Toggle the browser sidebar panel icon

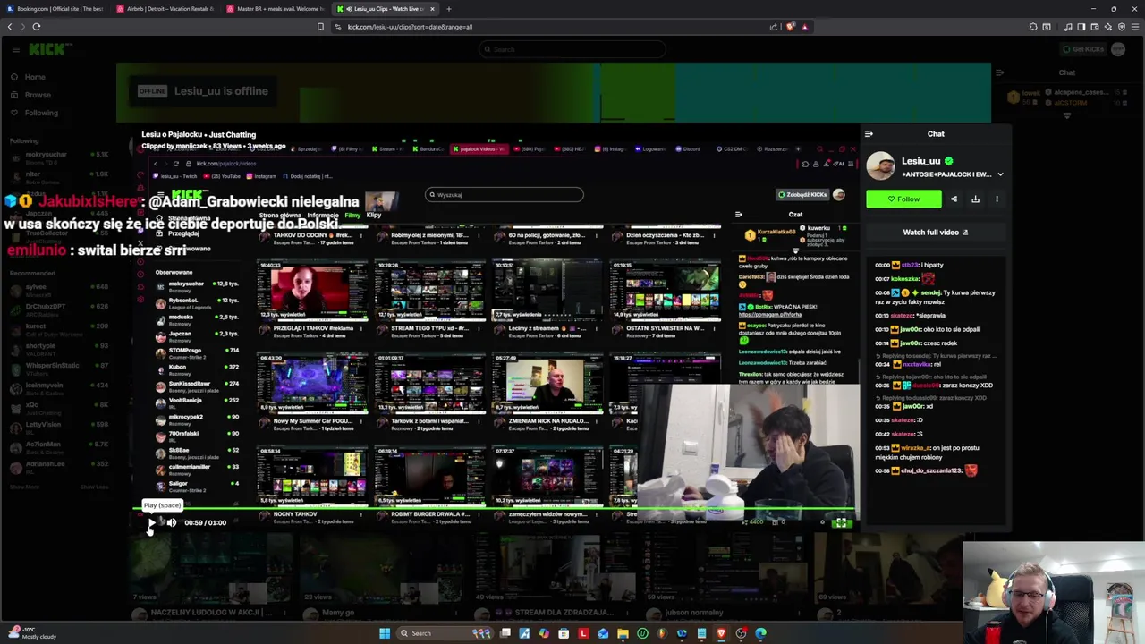pos(1080,27)
